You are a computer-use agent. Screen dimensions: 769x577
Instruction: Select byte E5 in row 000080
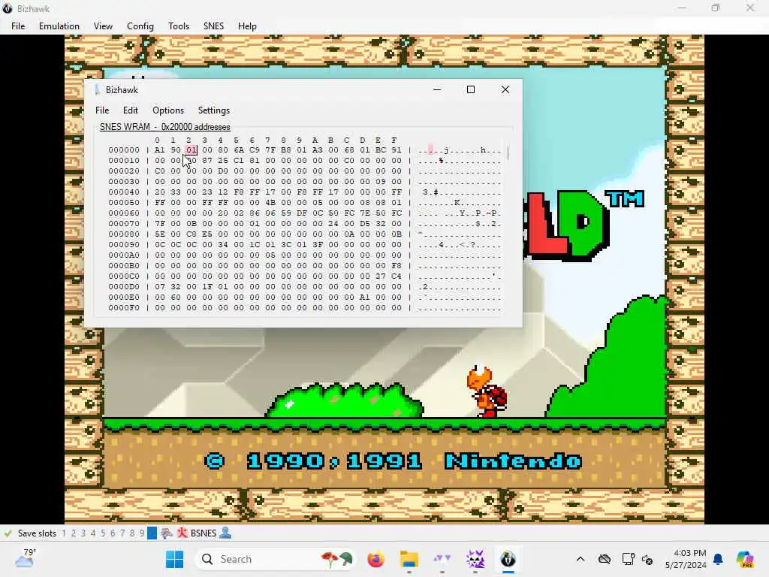point(207,234)
